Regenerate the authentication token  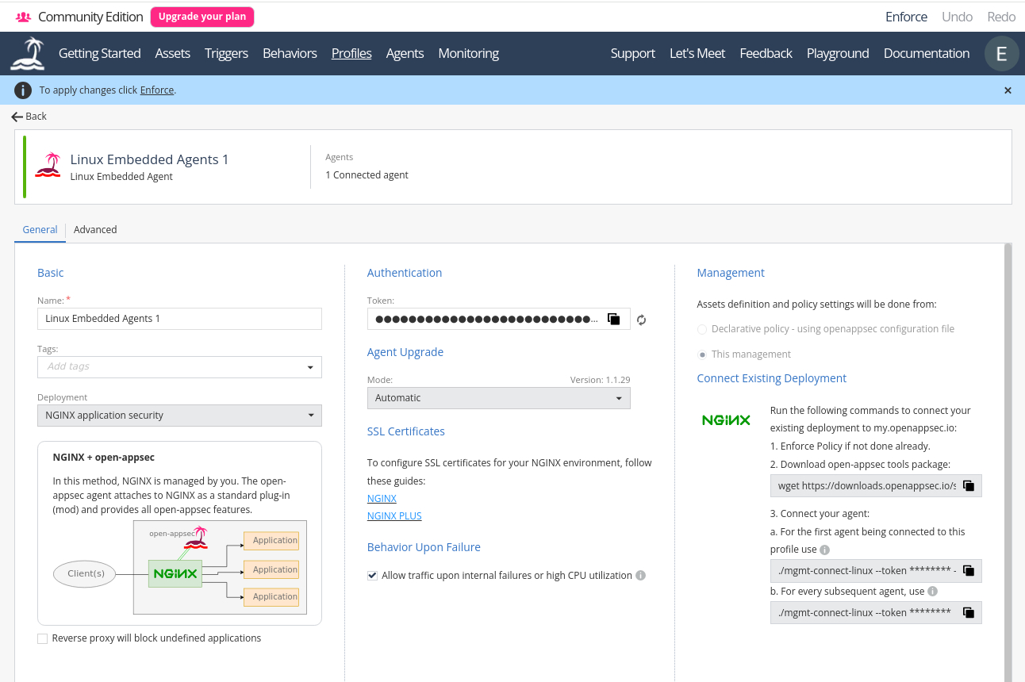click(642, 320)
